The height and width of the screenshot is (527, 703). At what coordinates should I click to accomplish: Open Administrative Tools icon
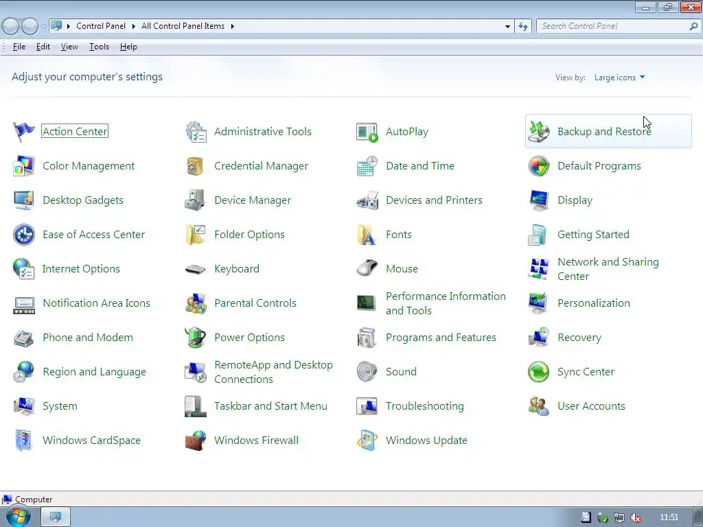tap(196, 132)
